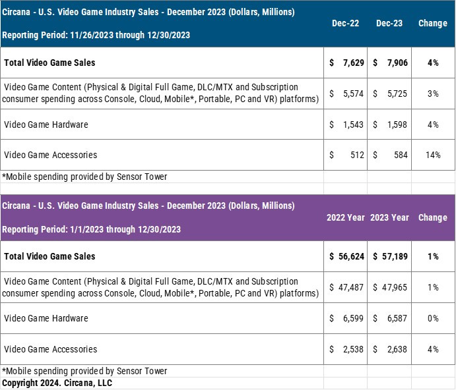Click the 0% hardware change cell

point(433,318)
